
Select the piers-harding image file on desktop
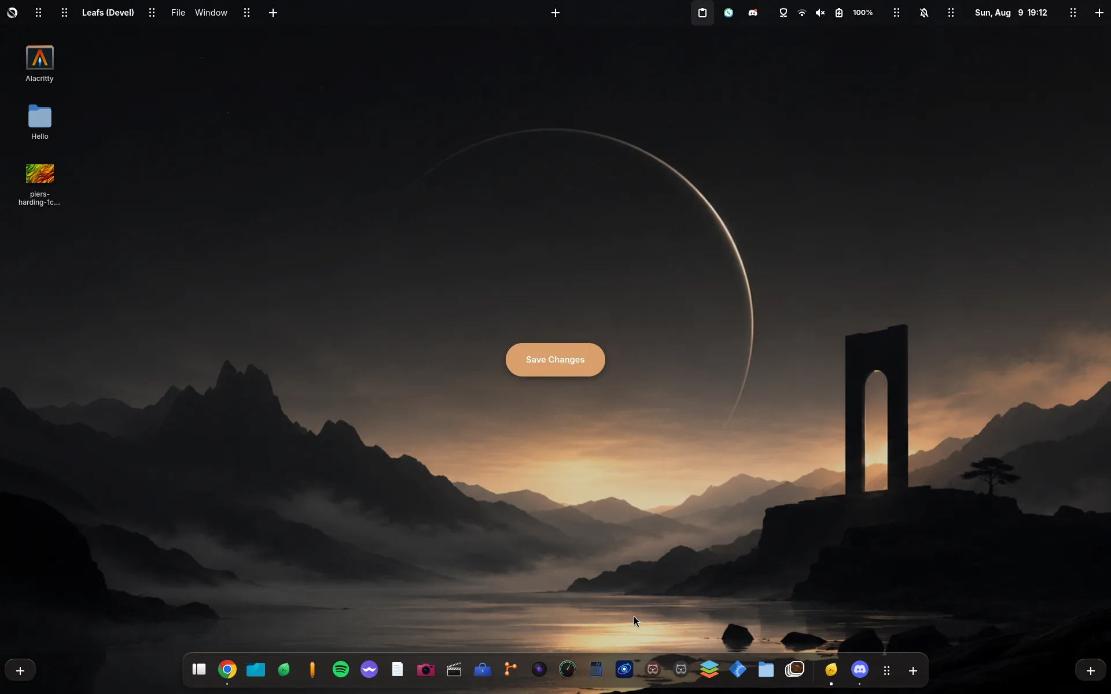pos(39,184)
